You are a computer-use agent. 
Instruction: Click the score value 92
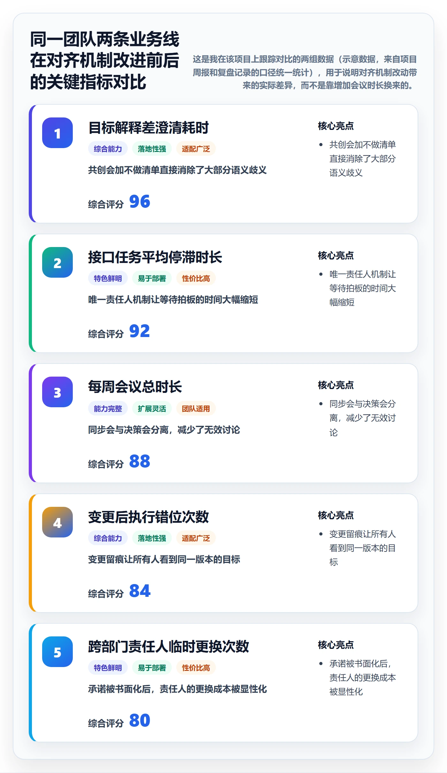click(140, 331)
